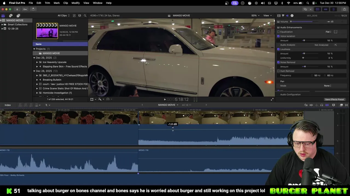This screenshot has width=350, height=196.
Task: Click the Share export icon
Action: (344, 9)
